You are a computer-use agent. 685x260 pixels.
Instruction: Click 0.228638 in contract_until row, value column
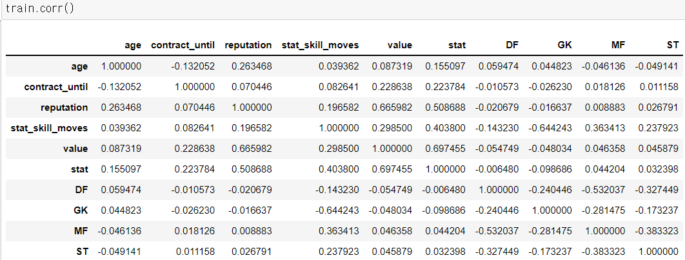392,87
